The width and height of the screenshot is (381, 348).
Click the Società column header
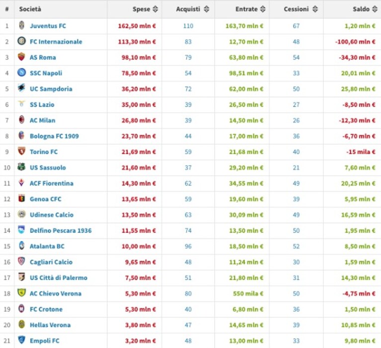pyautogui.click(x=30, y=9)
